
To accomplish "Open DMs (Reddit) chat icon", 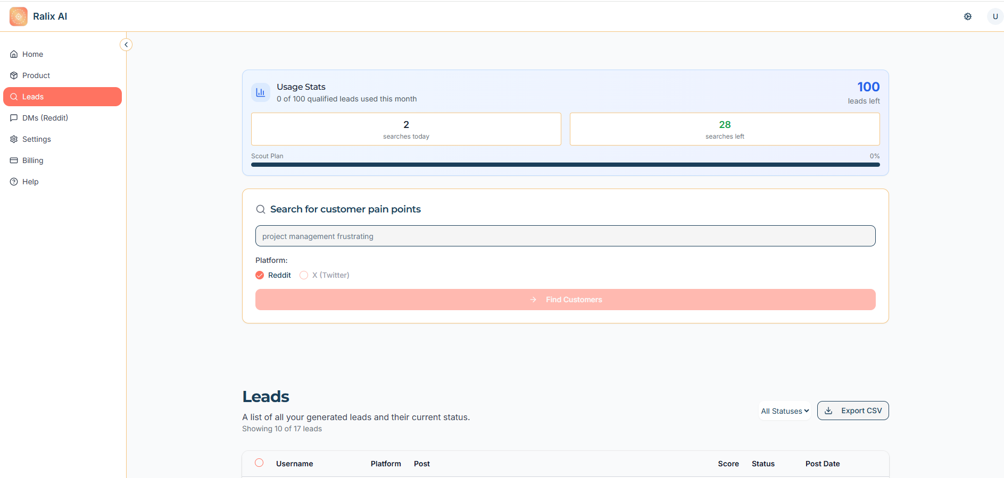I will [14, 117].
